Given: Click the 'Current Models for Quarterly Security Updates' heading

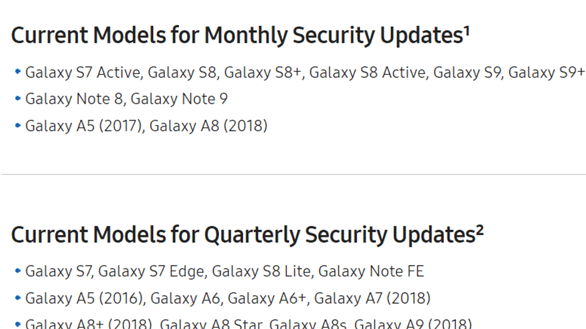Looking at the screenshot, I should tap(242, 235).
